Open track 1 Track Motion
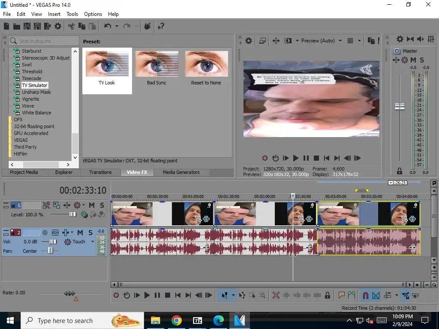 coord(57,205)
